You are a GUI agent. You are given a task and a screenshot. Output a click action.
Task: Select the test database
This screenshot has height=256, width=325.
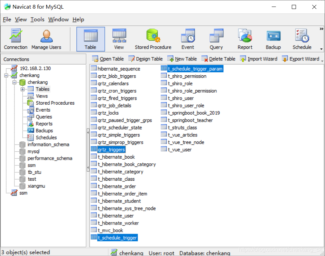click(x=32, y=179)
